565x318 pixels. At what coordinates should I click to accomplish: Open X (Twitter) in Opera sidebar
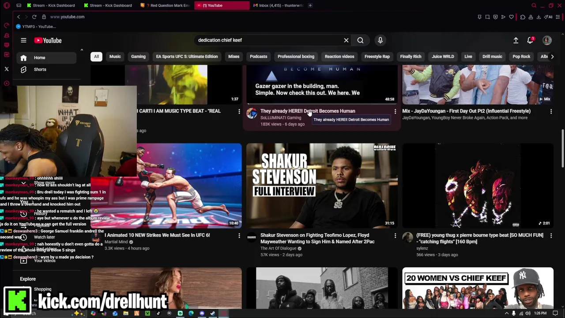[7, 69]
